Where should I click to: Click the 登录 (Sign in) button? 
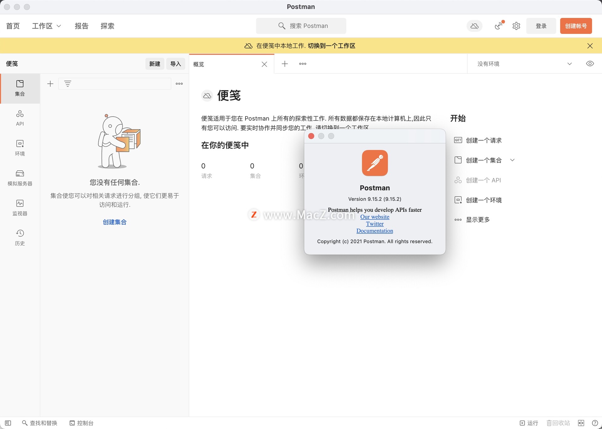(541, 26)
